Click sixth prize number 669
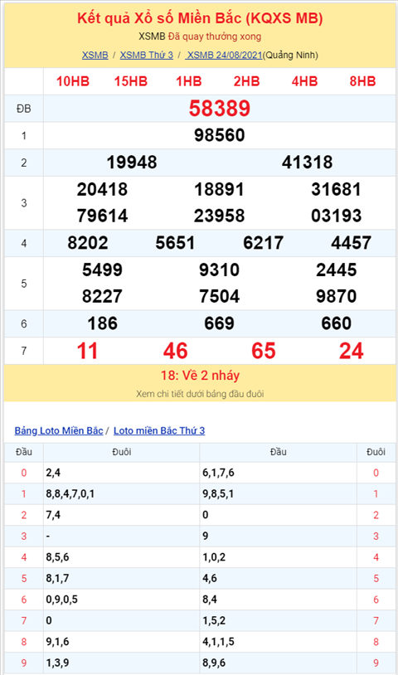Viewport: 398px width, 675px height. tap(220, 323)
